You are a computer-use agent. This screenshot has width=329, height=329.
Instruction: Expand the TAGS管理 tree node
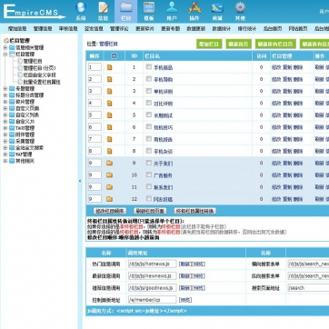click(5, 128)
